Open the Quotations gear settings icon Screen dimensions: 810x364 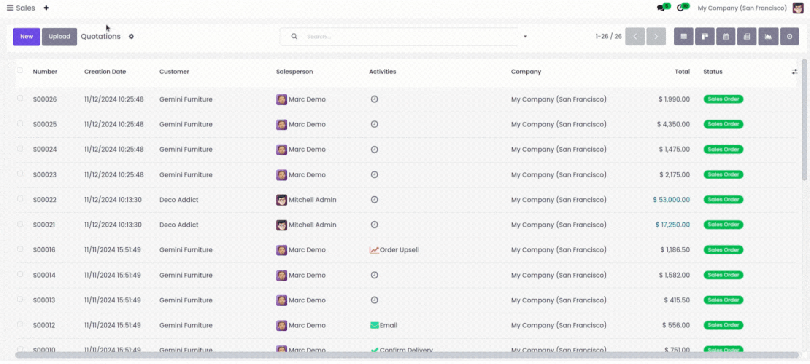click(x=131, y=37)
